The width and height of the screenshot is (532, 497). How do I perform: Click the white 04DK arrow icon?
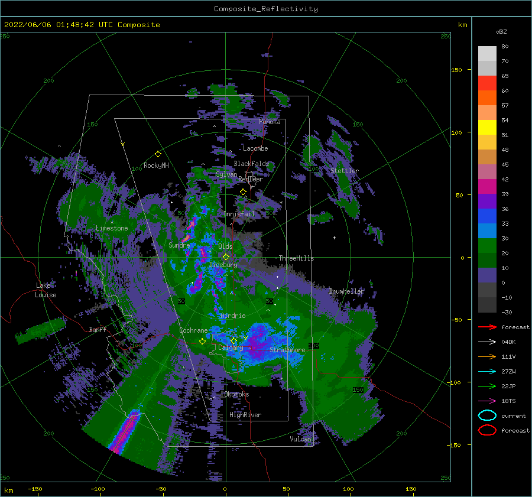coord(487,342)
